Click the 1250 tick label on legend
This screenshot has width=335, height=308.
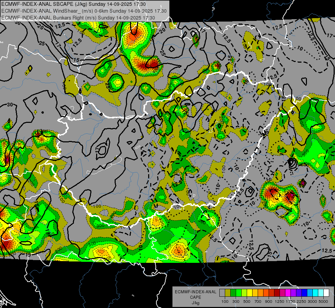click(280, 301)
